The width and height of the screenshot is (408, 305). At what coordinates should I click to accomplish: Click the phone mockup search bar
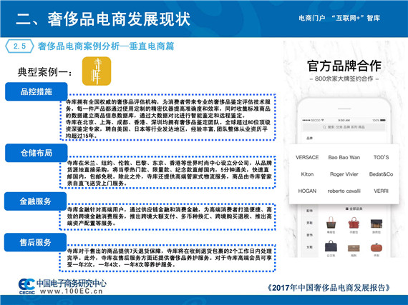(x=344, y=127)
